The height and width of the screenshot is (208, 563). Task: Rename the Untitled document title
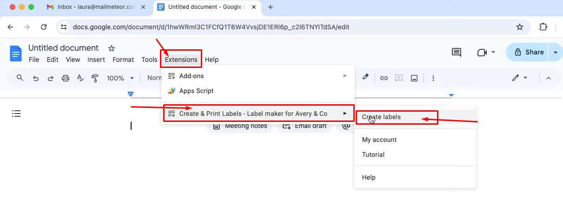64,48
